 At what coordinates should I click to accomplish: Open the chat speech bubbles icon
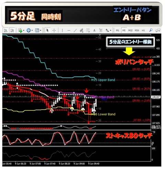click(158, 30)
